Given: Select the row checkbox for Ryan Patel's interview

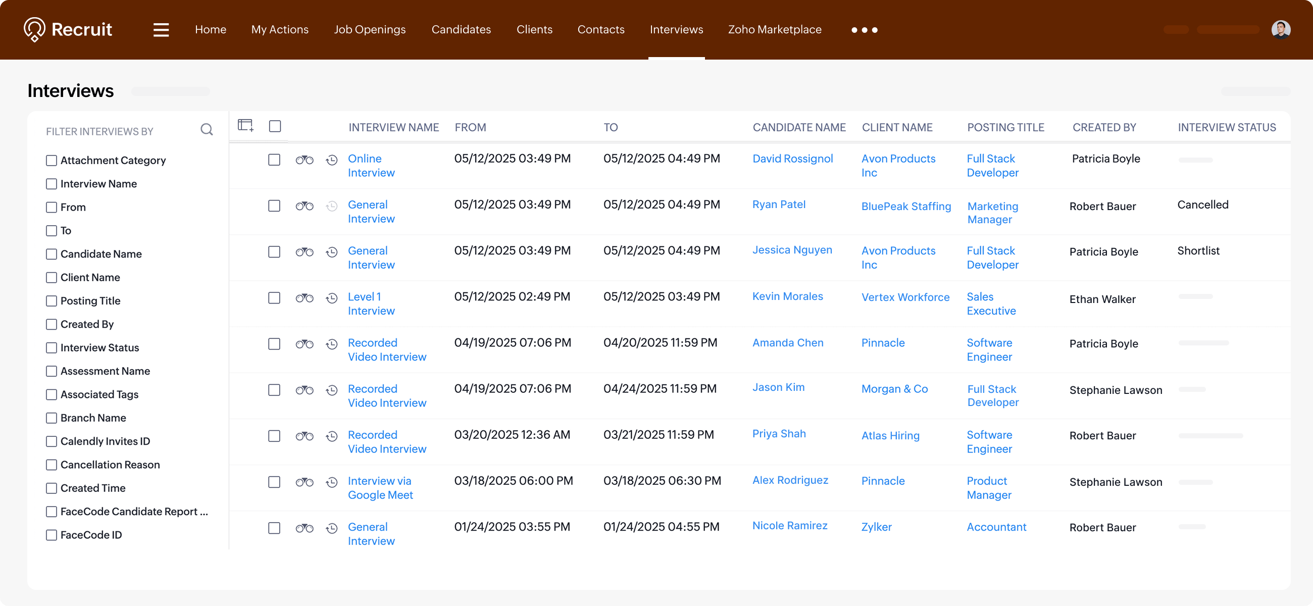Looking at the screenshot, I should (274, 206).
